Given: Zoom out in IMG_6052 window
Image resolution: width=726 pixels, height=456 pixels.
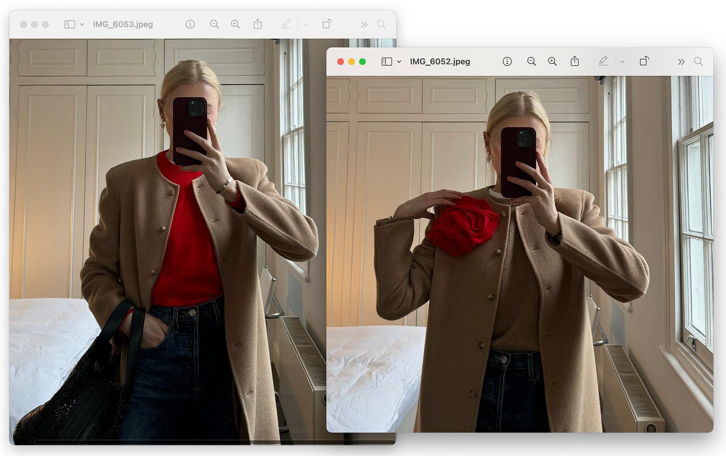Looking at the screenshot, I should [x=532, y=61].
